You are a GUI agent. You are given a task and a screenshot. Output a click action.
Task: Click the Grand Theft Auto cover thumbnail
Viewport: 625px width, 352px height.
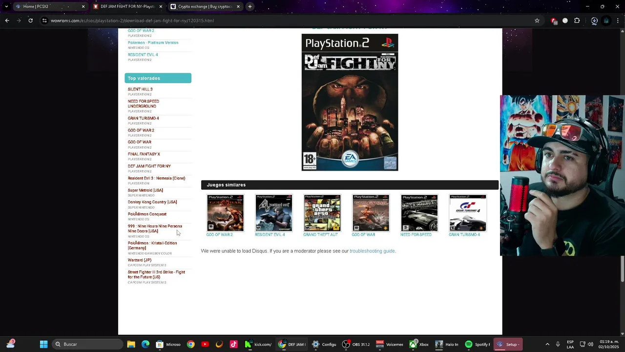click(x=322, y=213)
